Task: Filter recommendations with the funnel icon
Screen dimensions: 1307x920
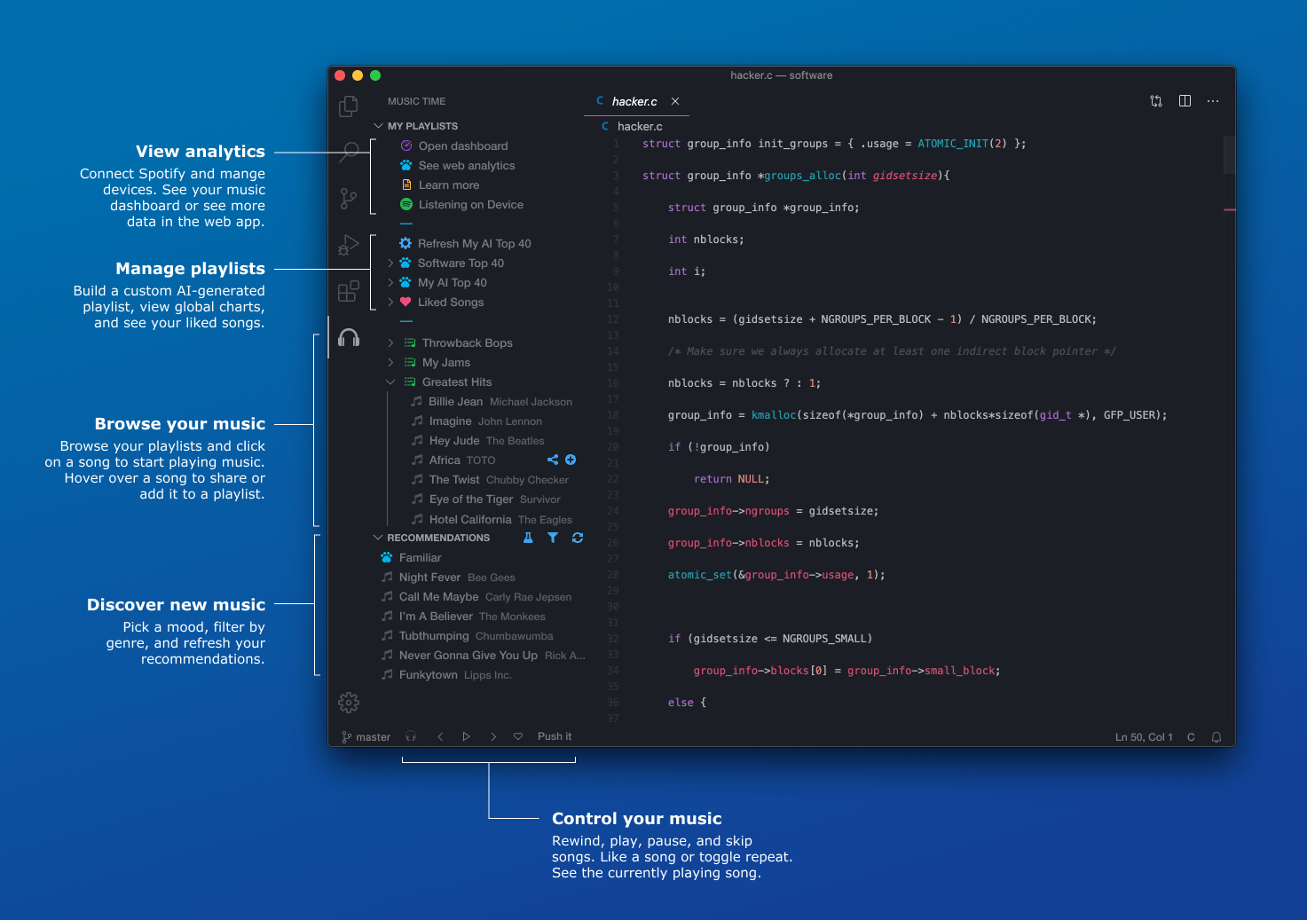Action: coord(553,537)
